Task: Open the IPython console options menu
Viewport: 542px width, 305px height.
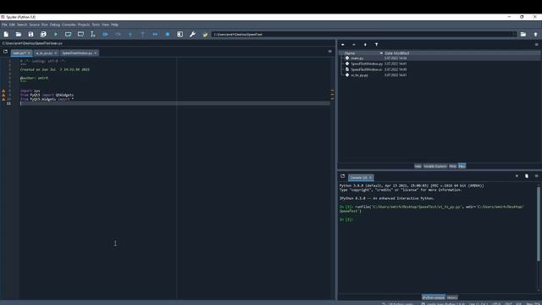Action: [x=536, y=176]
